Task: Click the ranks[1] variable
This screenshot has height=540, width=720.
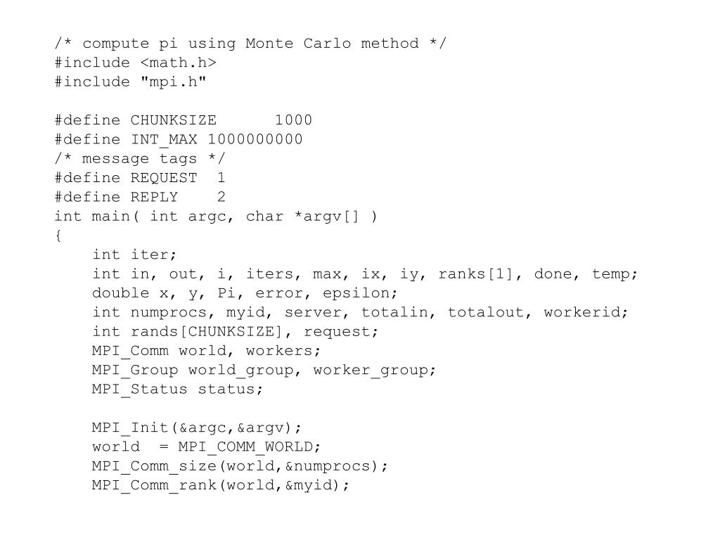Action: click(x=475, y=274)
